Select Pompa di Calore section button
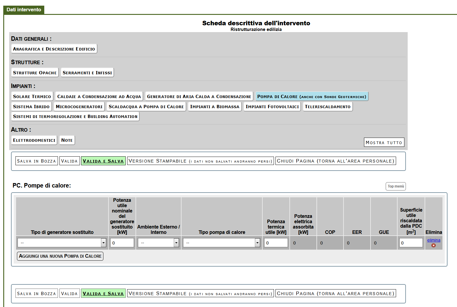This screenshot has width=457, height=307. click(x=312, y=97)
